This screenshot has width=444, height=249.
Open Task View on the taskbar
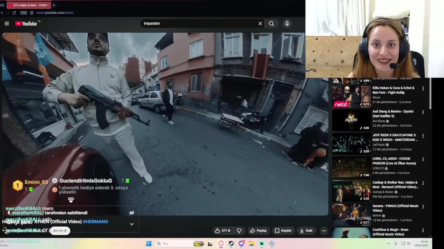pyautogui.click(x=210, y=243)
